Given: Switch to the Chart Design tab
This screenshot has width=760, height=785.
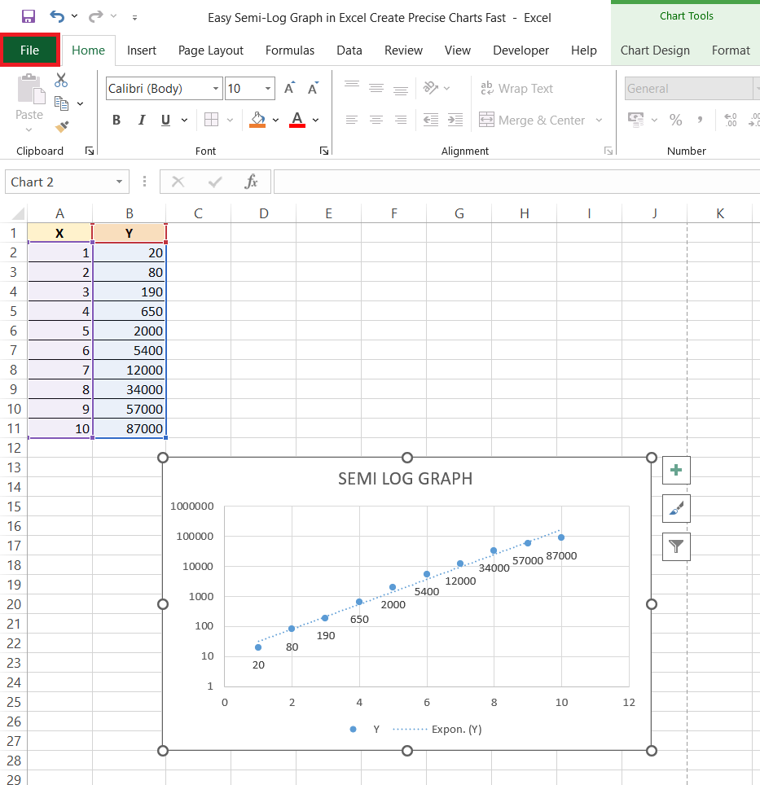Looking at the screenshot, I should (654, 50).
